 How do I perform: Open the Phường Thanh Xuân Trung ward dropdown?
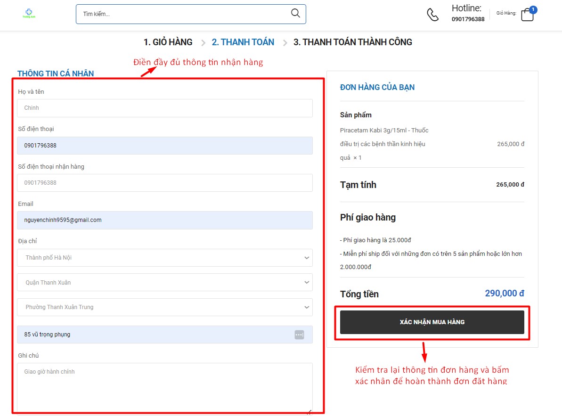(x=165, y=307)
